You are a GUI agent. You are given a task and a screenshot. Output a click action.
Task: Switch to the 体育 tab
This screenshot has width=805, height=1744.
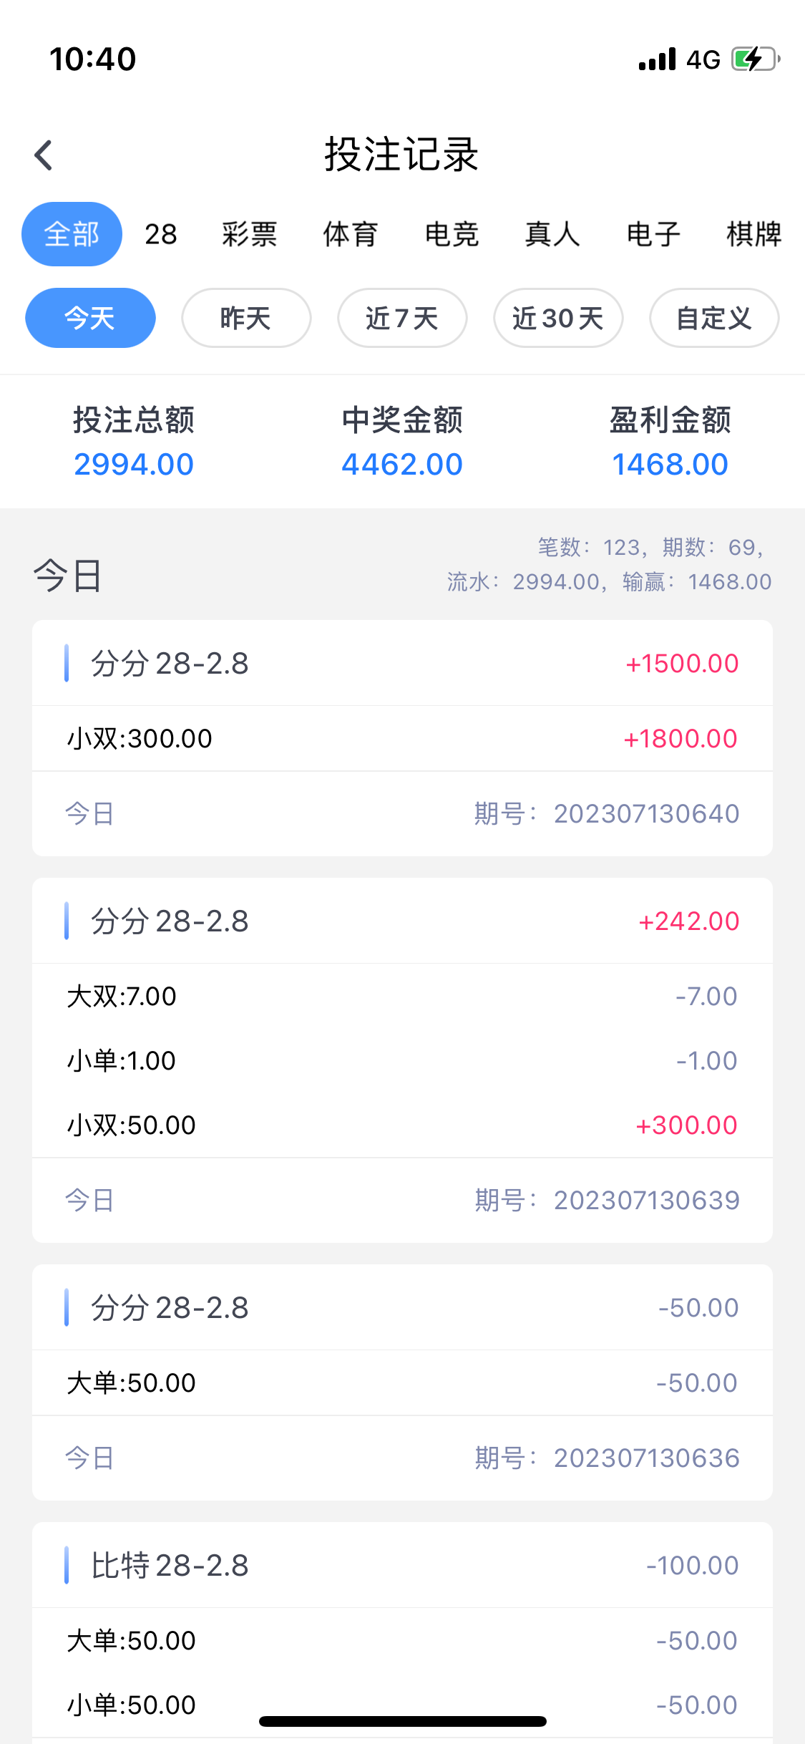350,234
